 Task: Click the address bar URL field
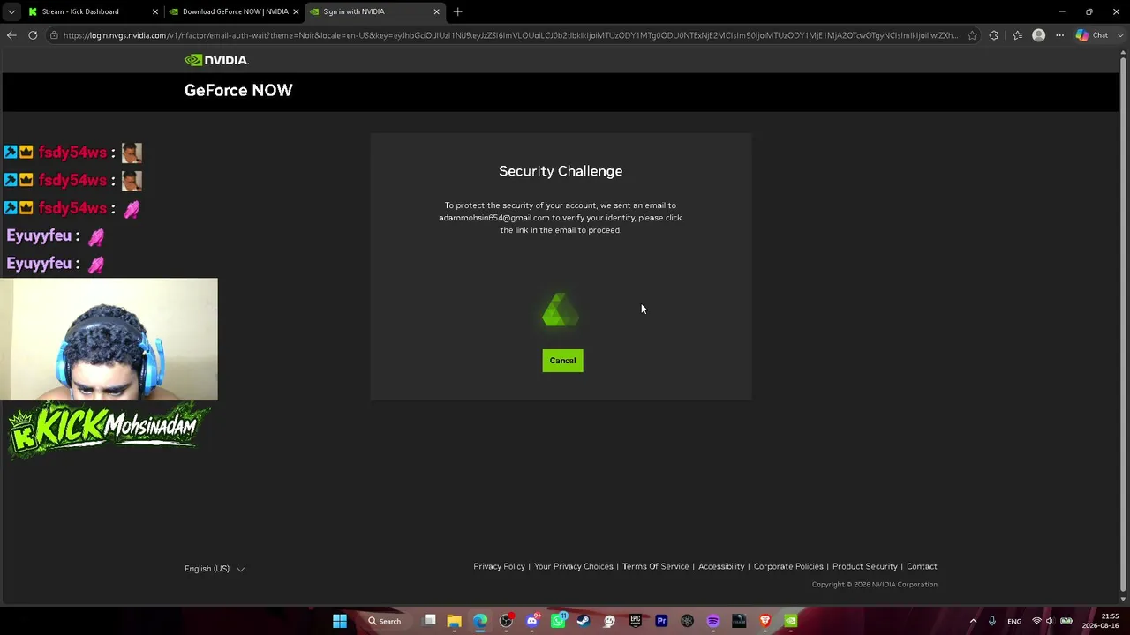pos(510,35)
